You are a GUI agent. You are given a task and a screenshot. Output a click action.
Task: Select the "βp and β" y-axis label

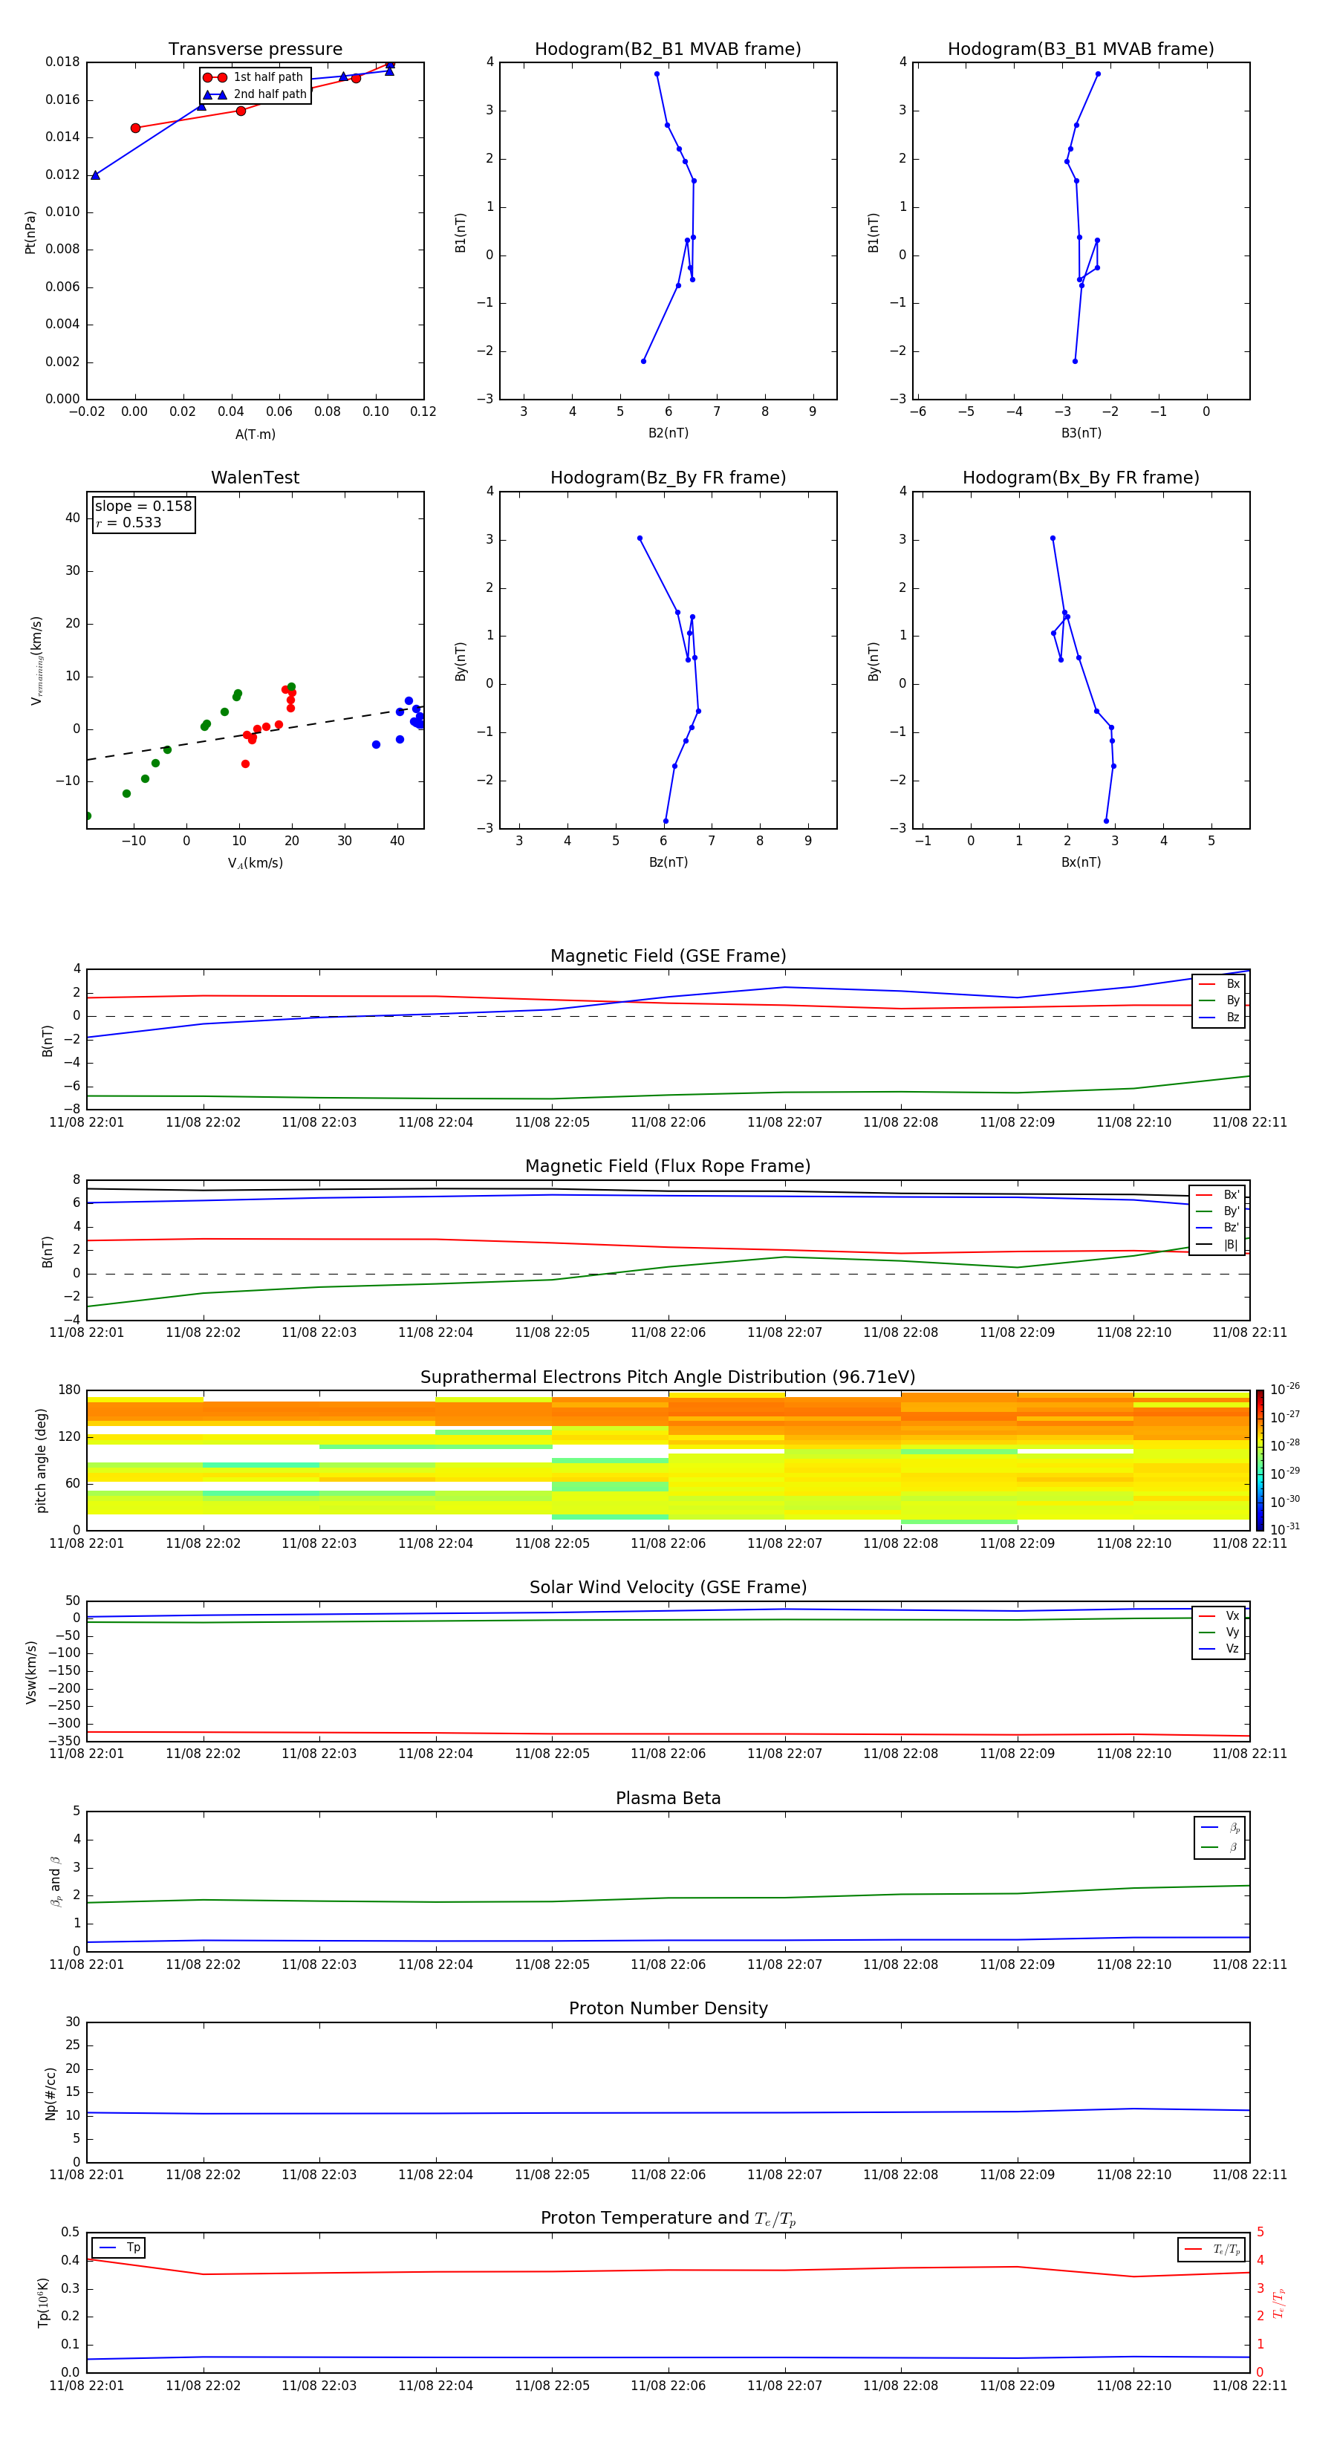[55, 1881]
